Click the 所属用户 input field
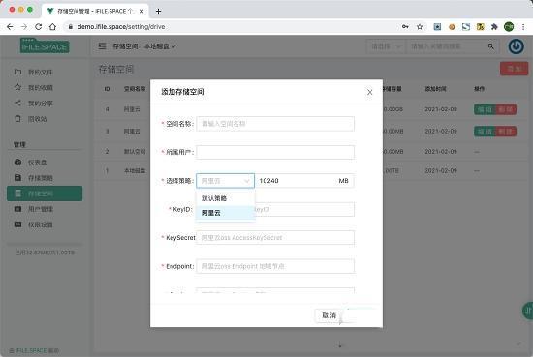The width and height of the screenshot is (533, 357). 275,152
